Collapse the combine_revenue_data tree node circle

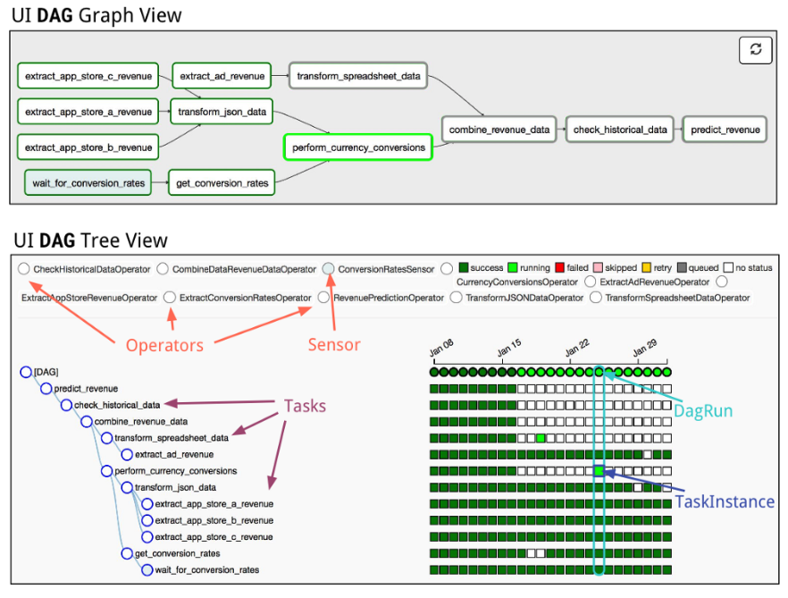87,422
